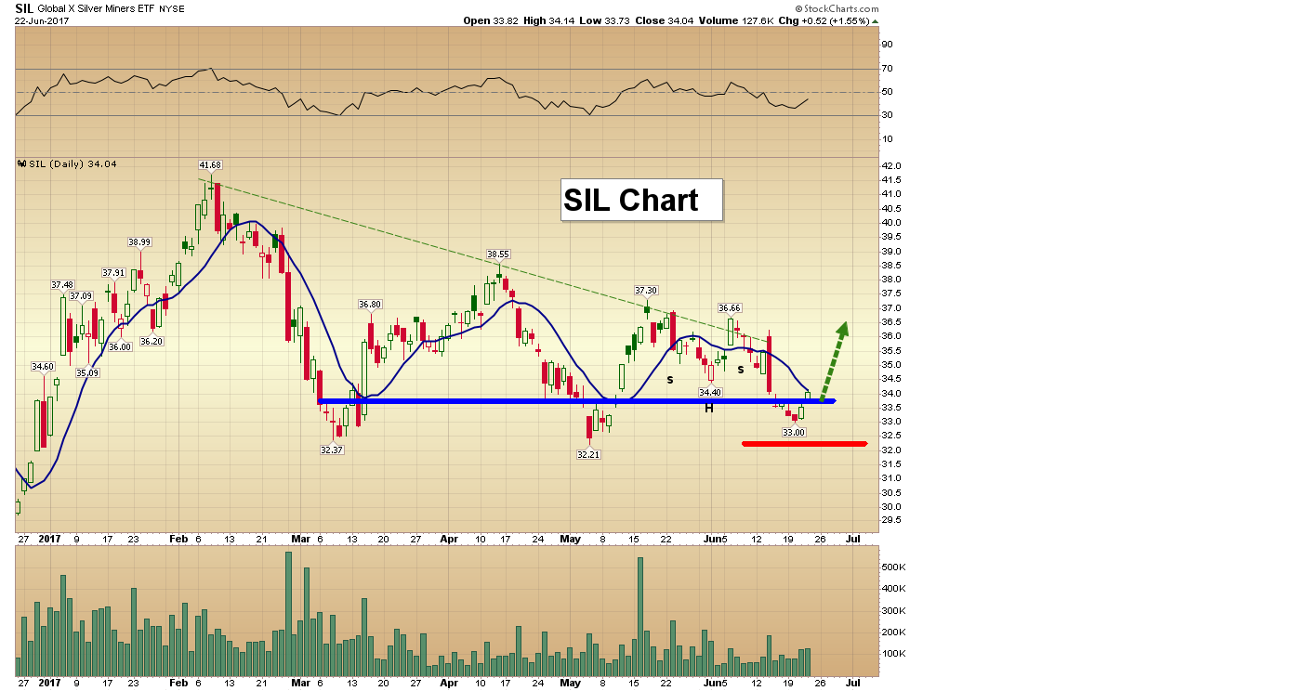The width and height of the screenshot is (1292, 691).
Task: Click the 29.5 price axis value
Action: tap(892, 520)
